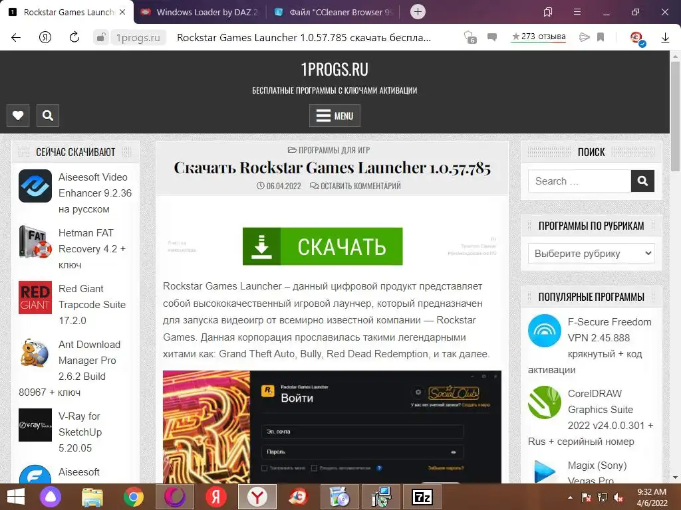Open Yandex Browser Y icon in taskbar
Screen dimensions: 681x510
pyautogui.click(x=257, y=497)
